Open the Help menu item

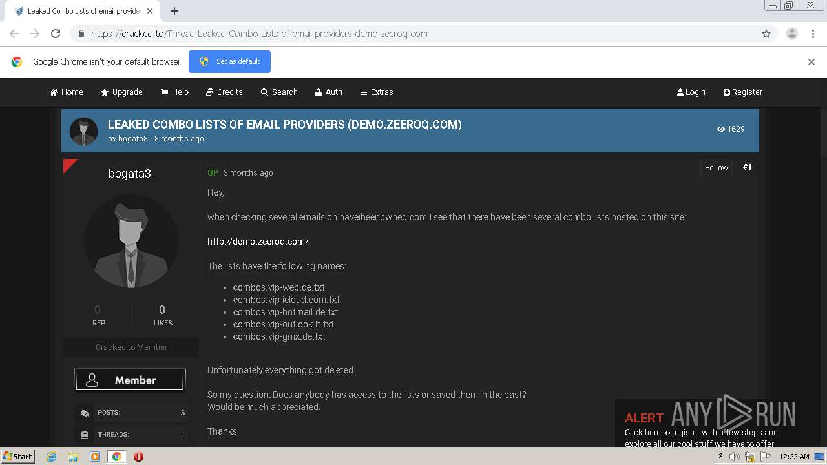[x=174, y=92]
